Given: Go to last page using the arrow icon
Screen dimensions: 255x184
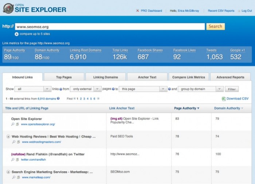Looking at the screenshot, I should (x=98, y=99).
